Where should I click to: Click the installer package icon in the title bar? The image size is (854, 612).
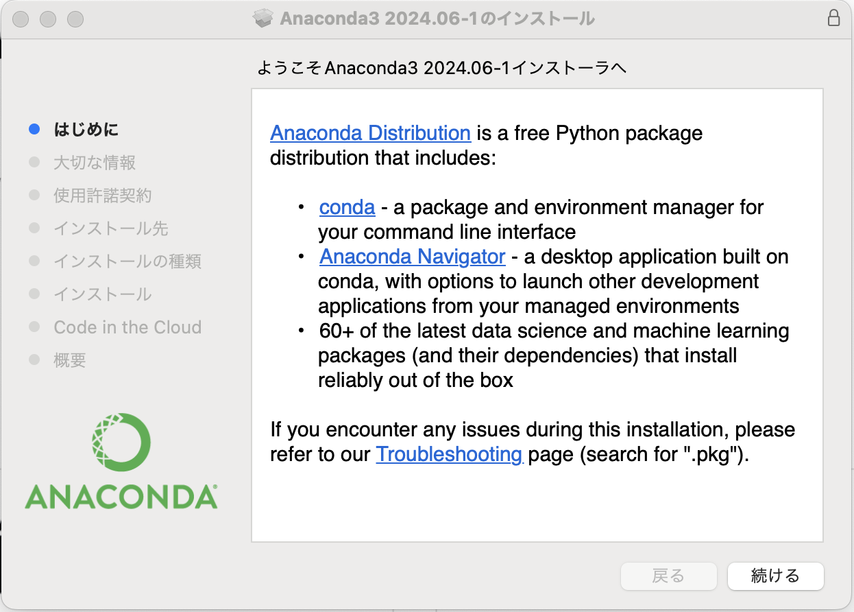(x=264, y=19)
